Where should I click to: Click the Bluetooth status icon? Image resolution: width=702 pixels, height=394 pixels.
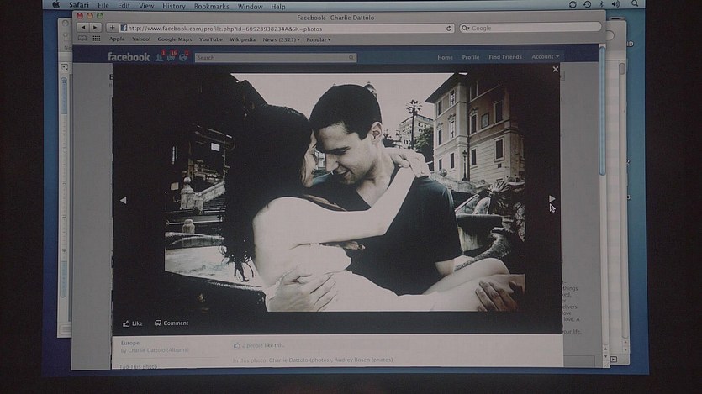click(x=601, y=4)
